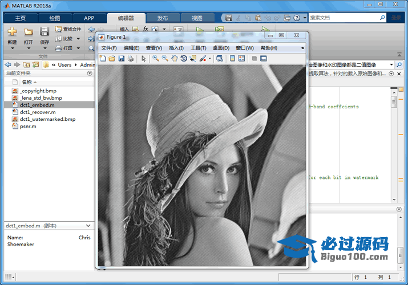Open Figure 1 File (文件) menu
This screenshot has width=408, height=285.
[109, 48]
